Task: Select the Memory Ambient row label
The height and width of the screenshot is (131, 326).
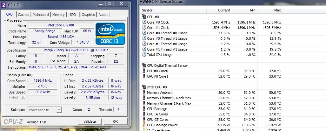Action: pyautogui.click(x=160, y=93)
